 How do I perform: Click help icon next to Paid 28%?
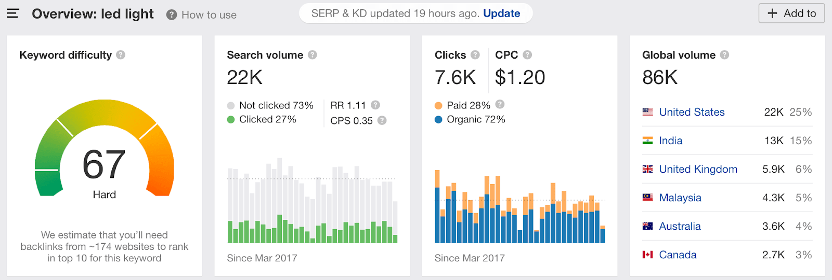coord(500,104)
